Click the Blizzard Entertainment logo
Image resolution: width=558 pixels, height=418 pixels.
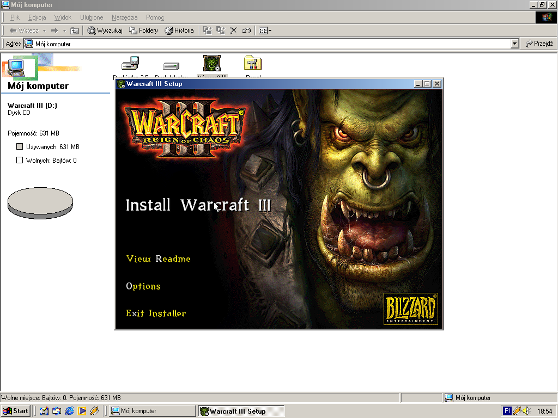point(411,309)
